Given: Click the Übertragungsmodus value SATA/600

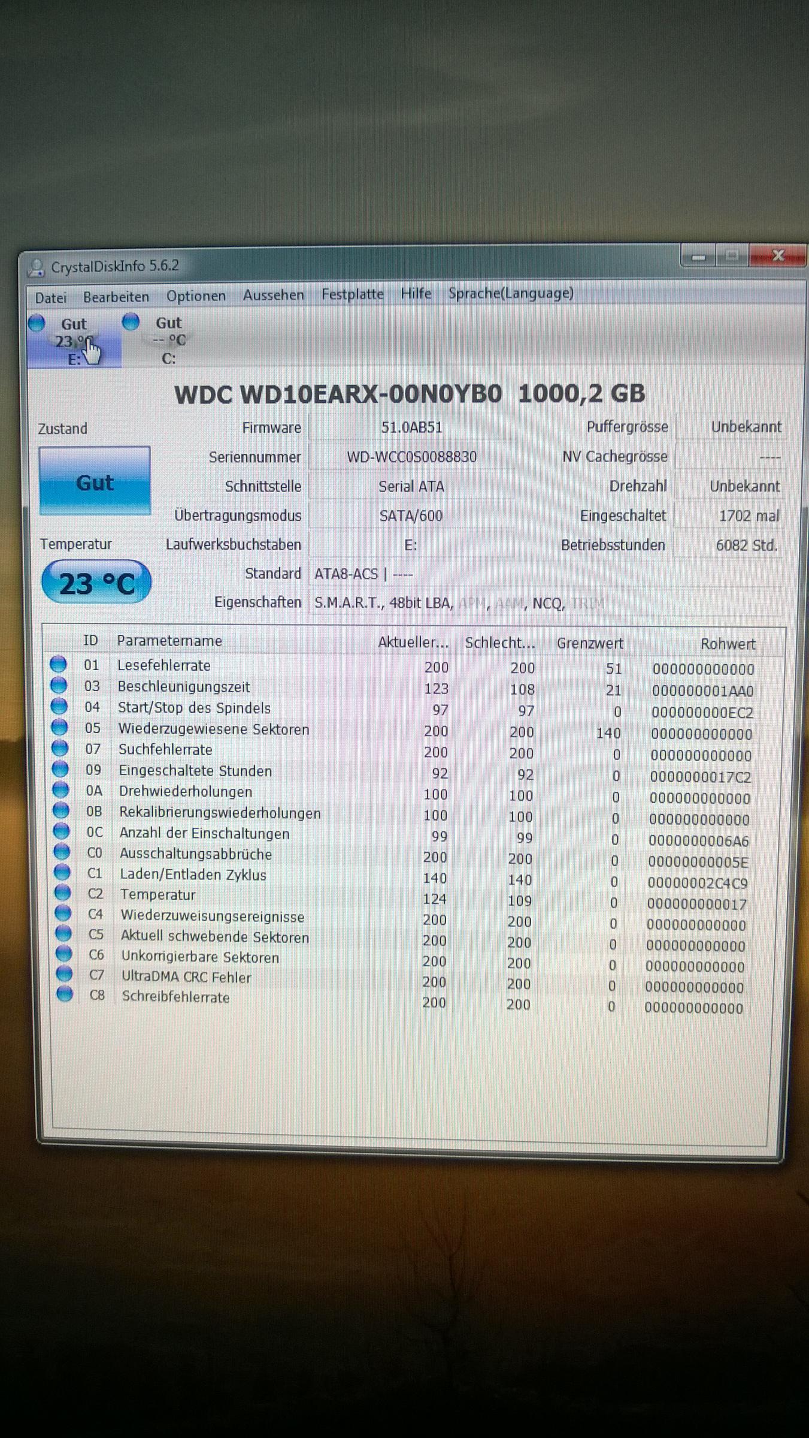Looking at the screenshot, I should pos(411,515).
